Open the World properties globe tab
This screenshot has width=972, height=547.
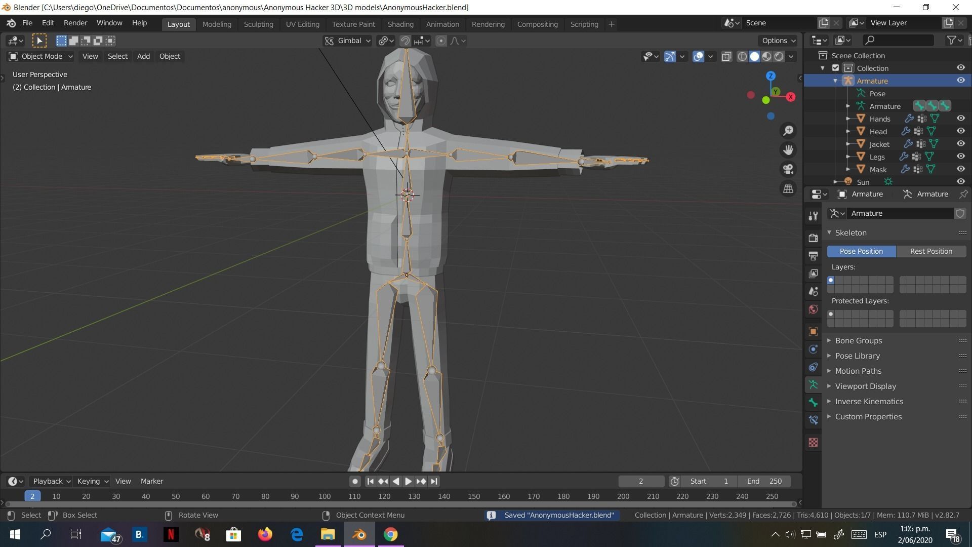813,309
